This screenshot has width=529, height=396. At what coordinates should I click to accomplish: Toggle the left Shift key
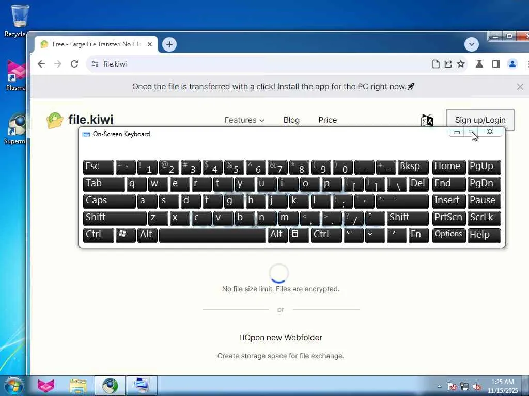pos(115,218)
